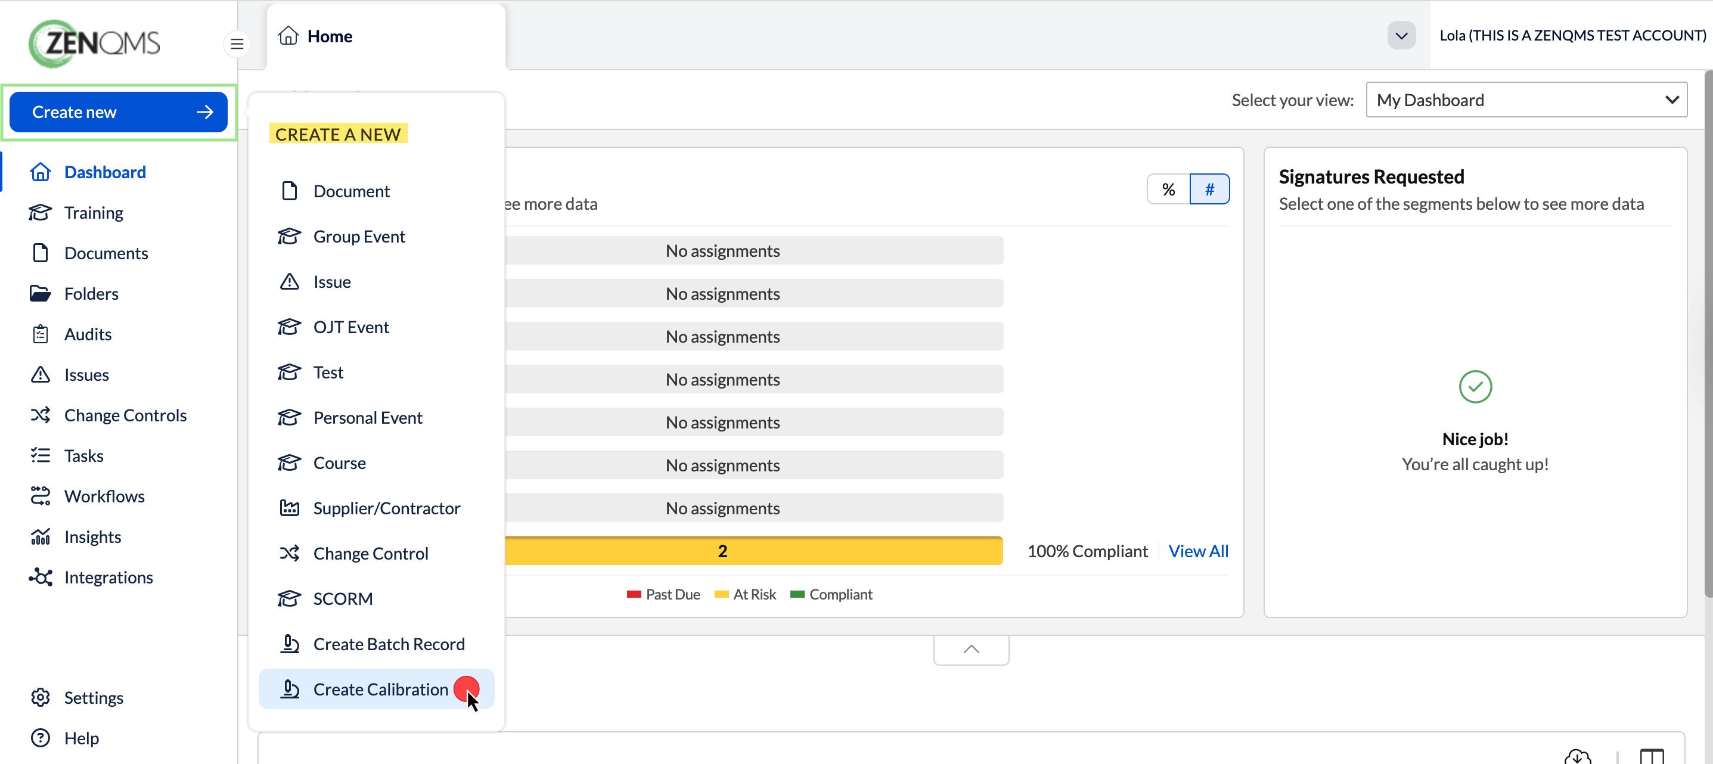The width and height of the screenshot is (1713, 764).
Task: Select Document from Create a New menu
Action: [376, 191]
